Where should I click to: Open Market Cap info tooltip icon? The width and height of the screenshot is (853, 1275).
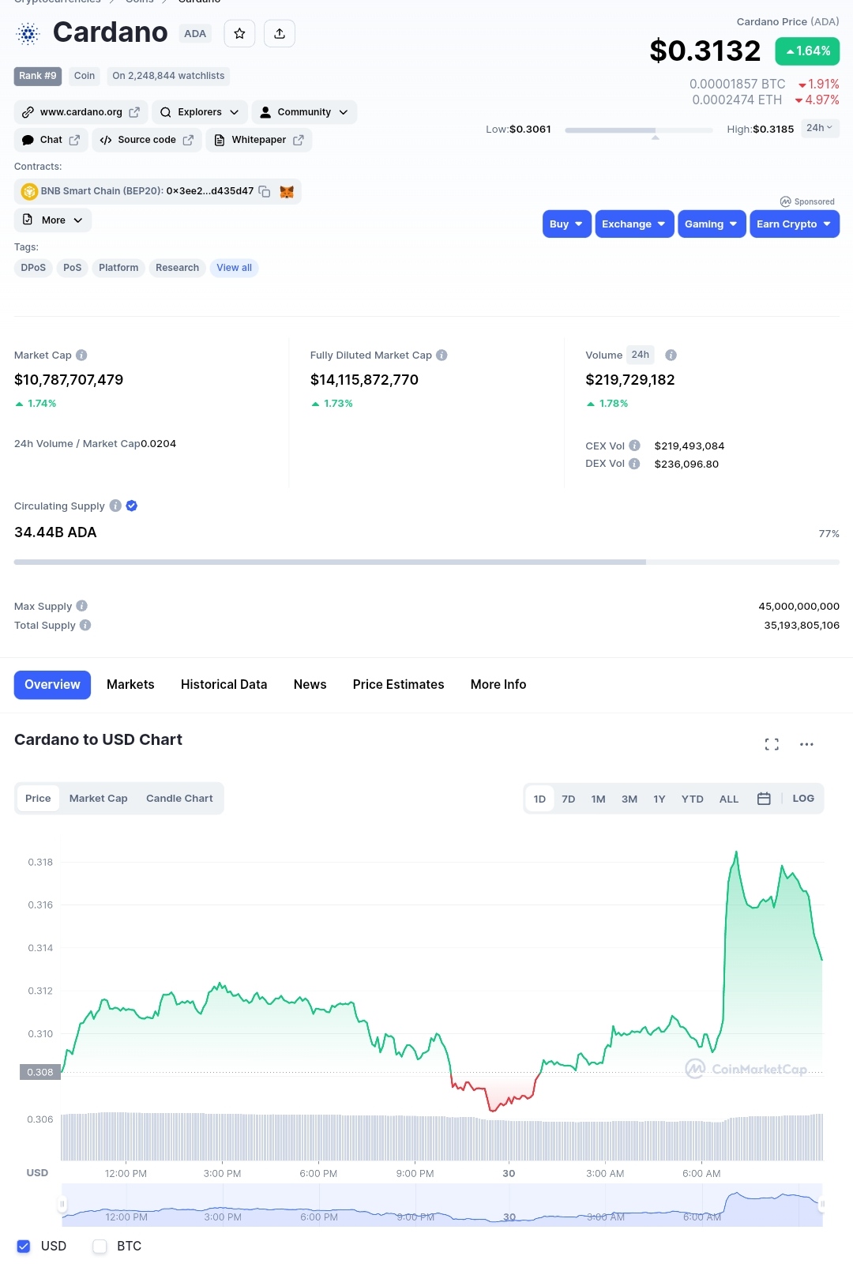[x=81, y=355]
